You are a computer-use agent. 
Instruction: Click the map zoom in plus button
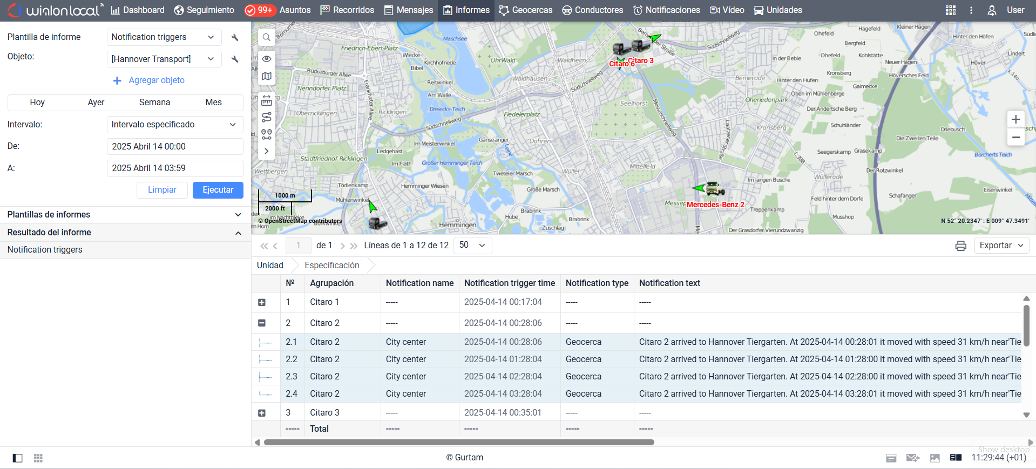tap(1015, 119)
